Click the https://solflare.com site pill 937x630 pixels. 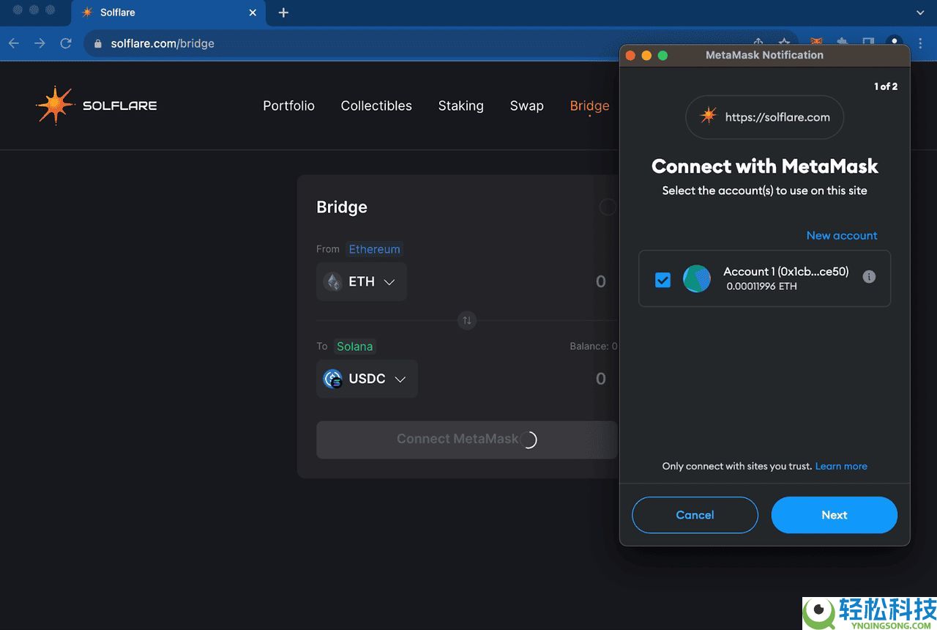point(765,117)
